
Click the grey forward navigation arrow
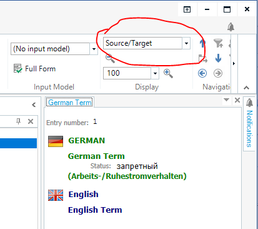coord(218,73)
